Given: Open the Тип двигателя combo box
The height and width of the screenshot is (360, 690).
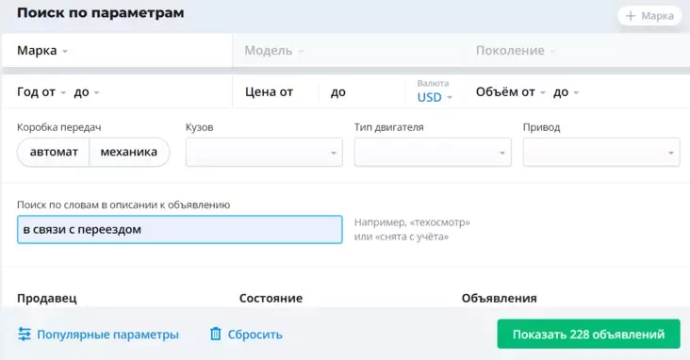Looking at the screenshot, I should [433, 153].
